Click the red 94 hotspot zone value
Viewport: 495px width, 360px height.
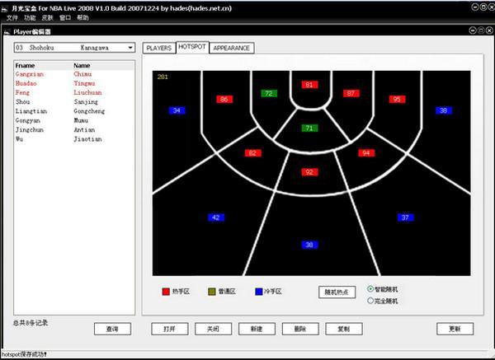366,153
